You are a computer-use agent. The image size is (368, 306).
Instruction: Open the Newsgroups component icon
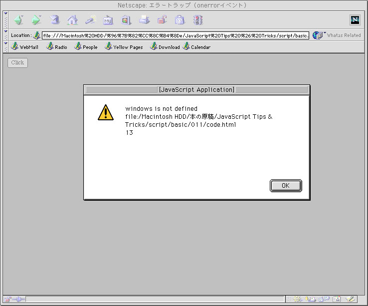[x=324, y=299]
